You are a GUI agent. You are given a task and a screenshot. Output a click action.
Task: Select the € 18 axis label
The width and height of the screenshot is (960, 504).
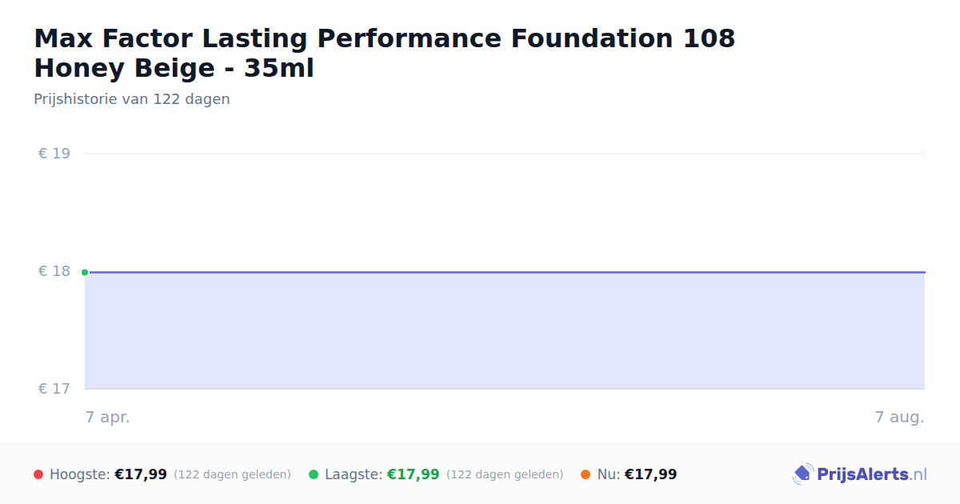coord(54,271)
